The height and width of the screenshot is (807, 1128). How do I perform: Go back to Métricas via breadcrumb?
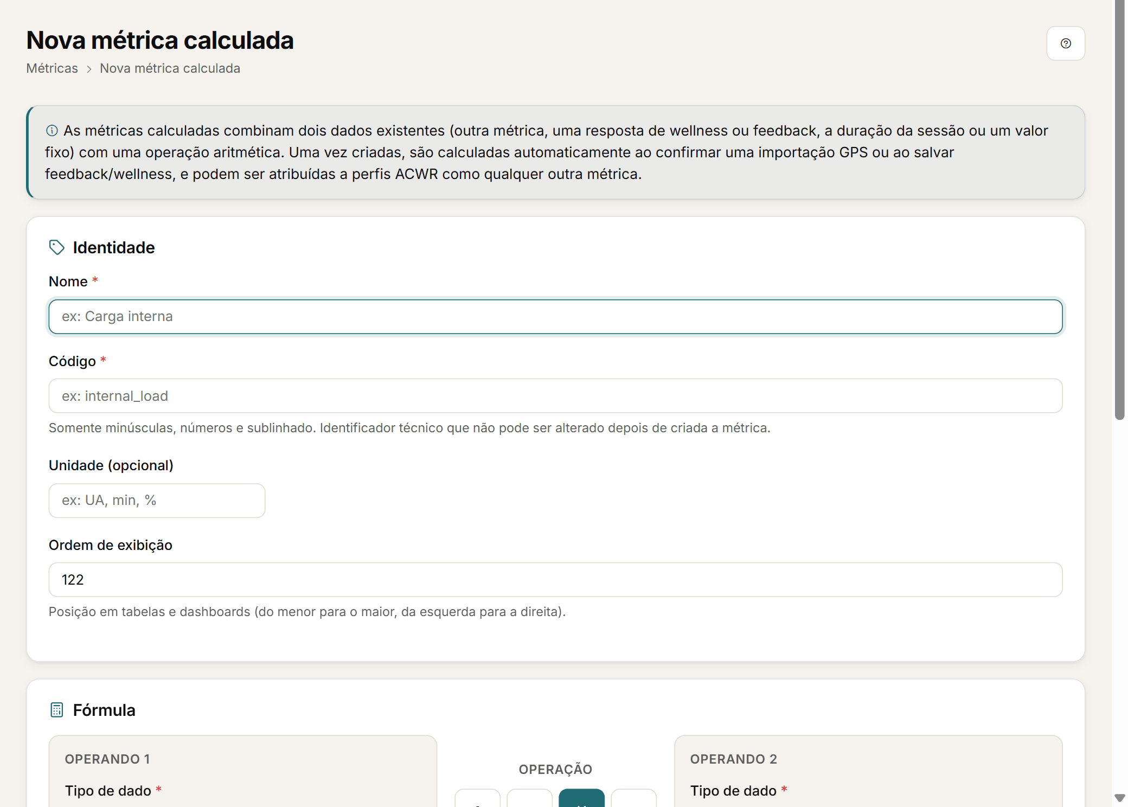52,68
